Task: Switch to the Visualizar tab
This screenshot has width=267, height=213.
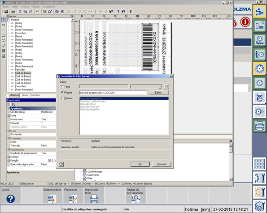Action: (x=35, y=95)
